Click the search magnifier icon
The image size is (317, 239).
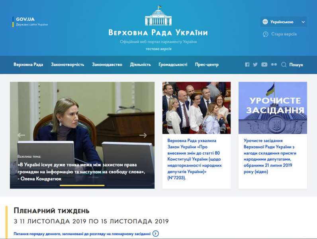[x=284, y=65]
